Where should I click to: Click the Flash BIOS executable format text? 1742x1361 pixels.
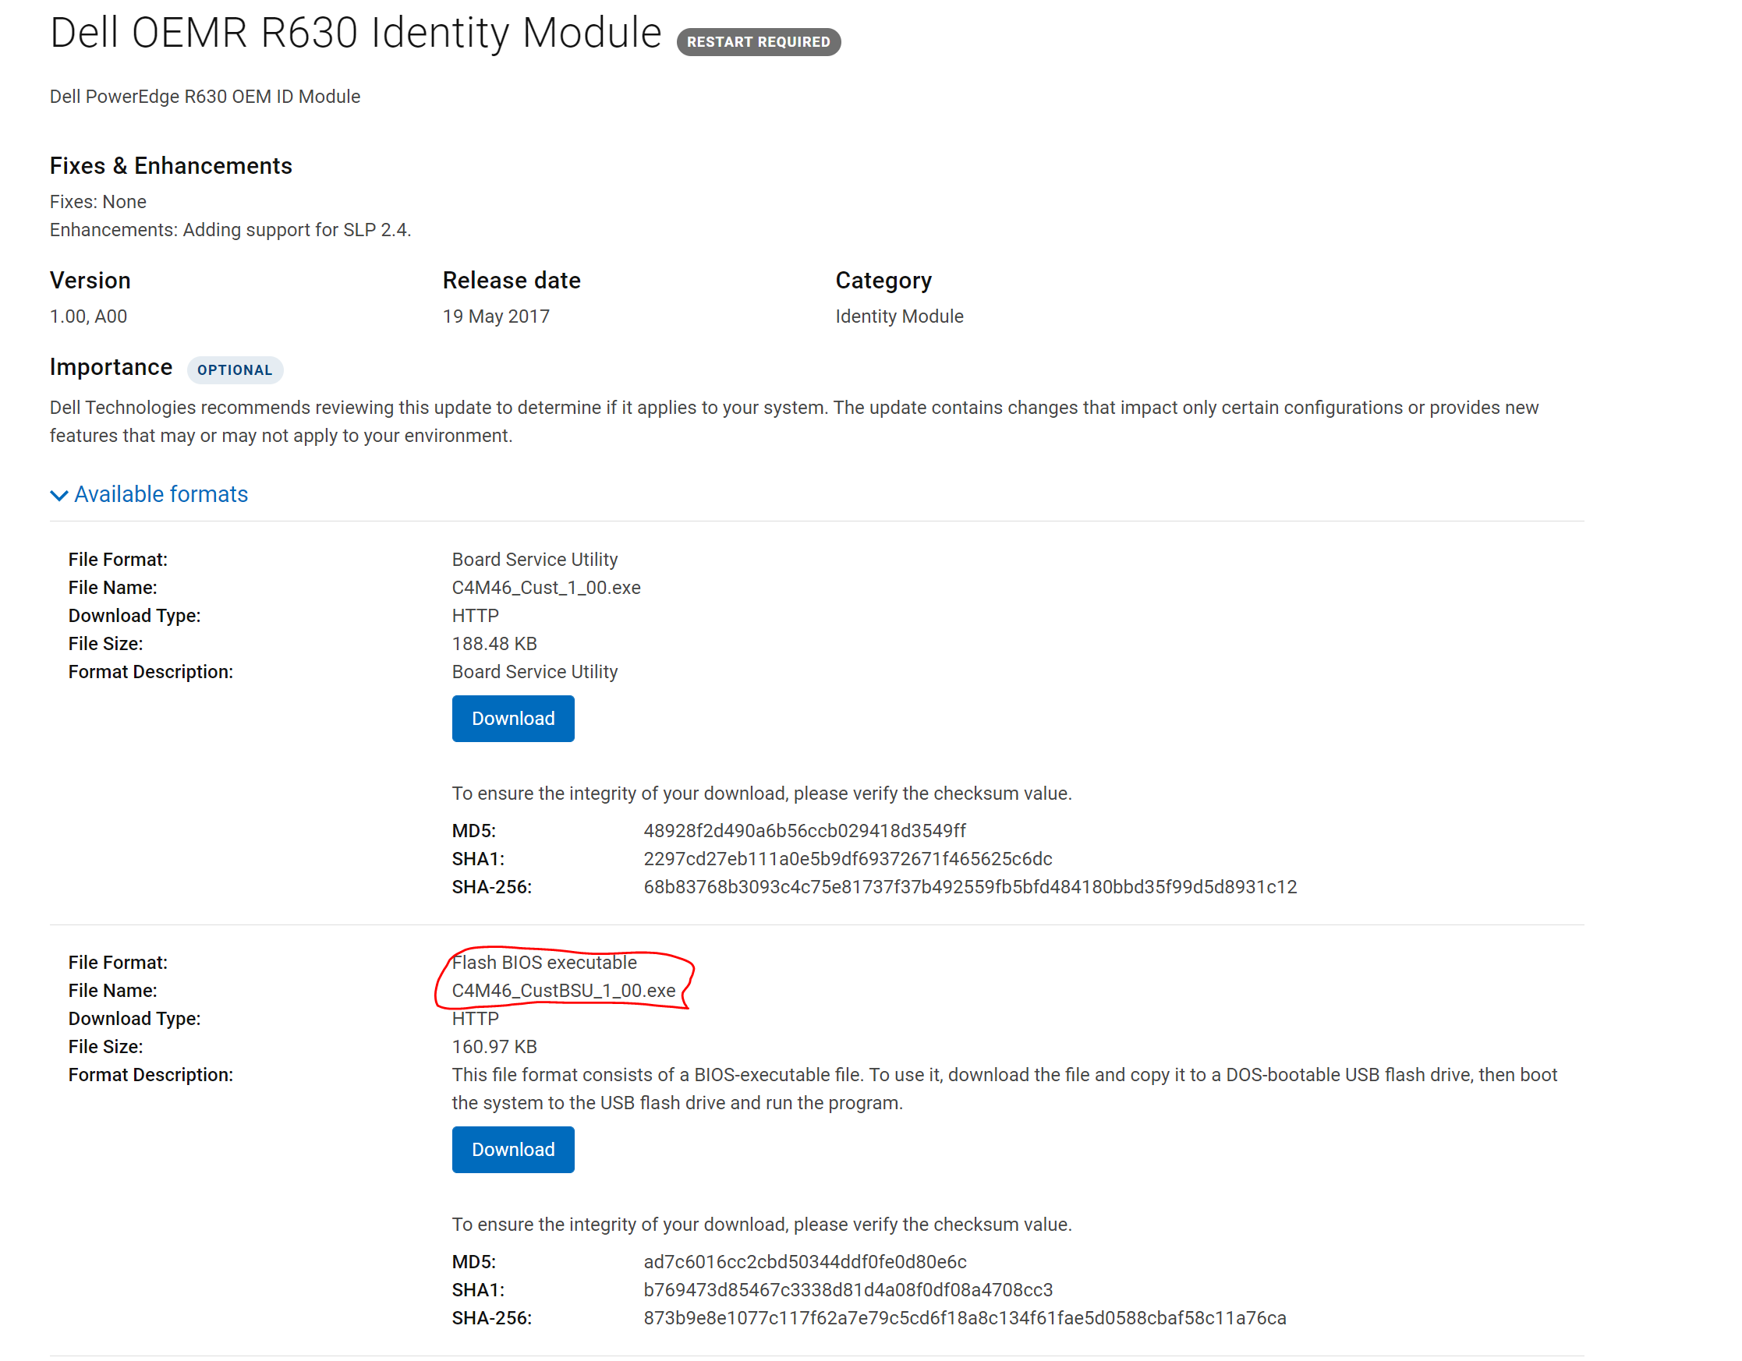(x=545, y=963)
